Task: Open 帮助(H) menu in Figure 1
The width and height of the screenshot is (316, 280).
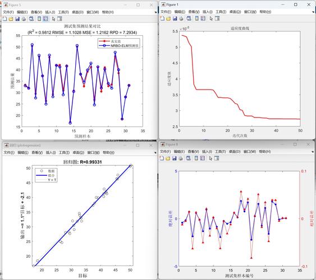Action: (x=265, y=12)
